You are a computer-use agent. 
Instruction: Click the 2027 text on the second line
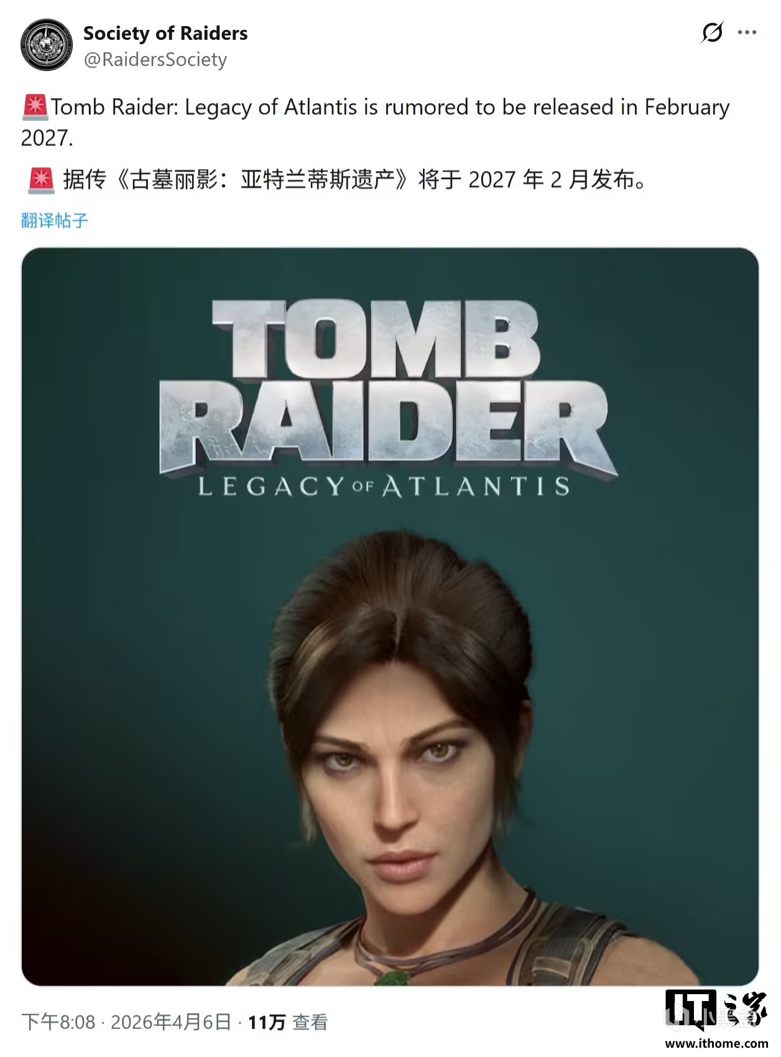coord(47,138)
